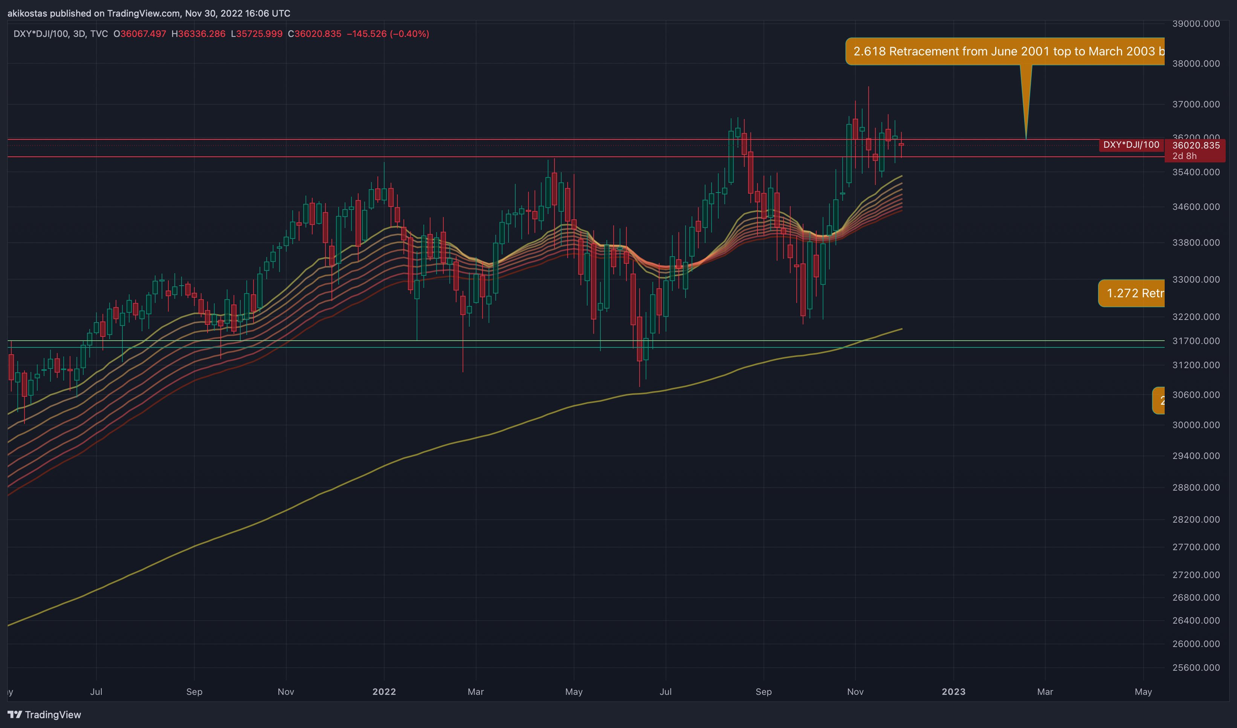The image size is (1237, 728).
Task: Click the 33000.000 price axis label
Action: [x=1196, y=279]
